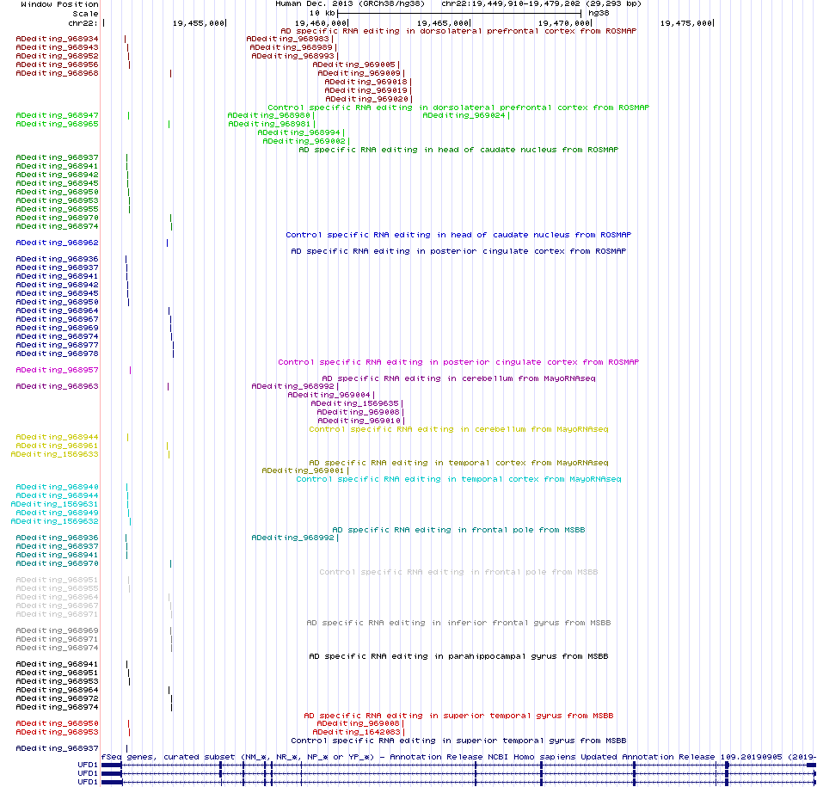This screenshot has height=787, width=817.
Task: Select the ADediting_969001 item label
Action: point(303,470)
